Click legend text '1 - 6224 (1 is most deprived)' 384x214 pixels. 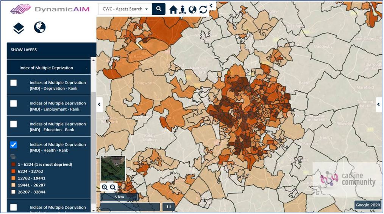click(x=45, y=165)
